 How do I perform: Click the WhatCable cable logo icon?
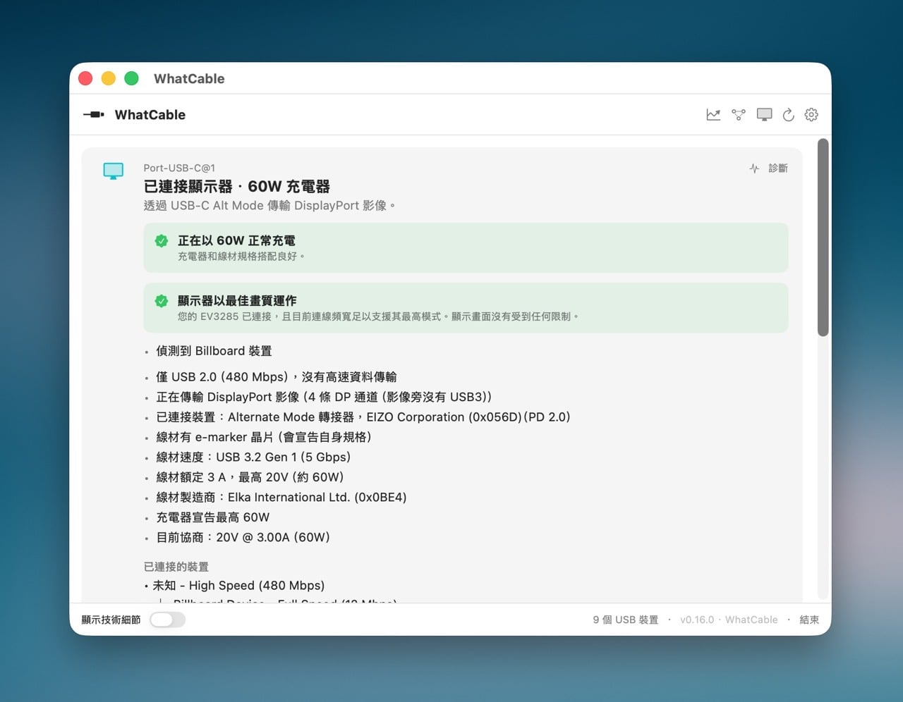point(94,114)
